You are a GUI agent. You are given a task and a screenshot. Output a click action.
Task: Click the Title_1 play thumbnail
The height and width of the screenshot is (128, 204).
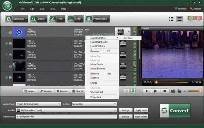[19, 32]
